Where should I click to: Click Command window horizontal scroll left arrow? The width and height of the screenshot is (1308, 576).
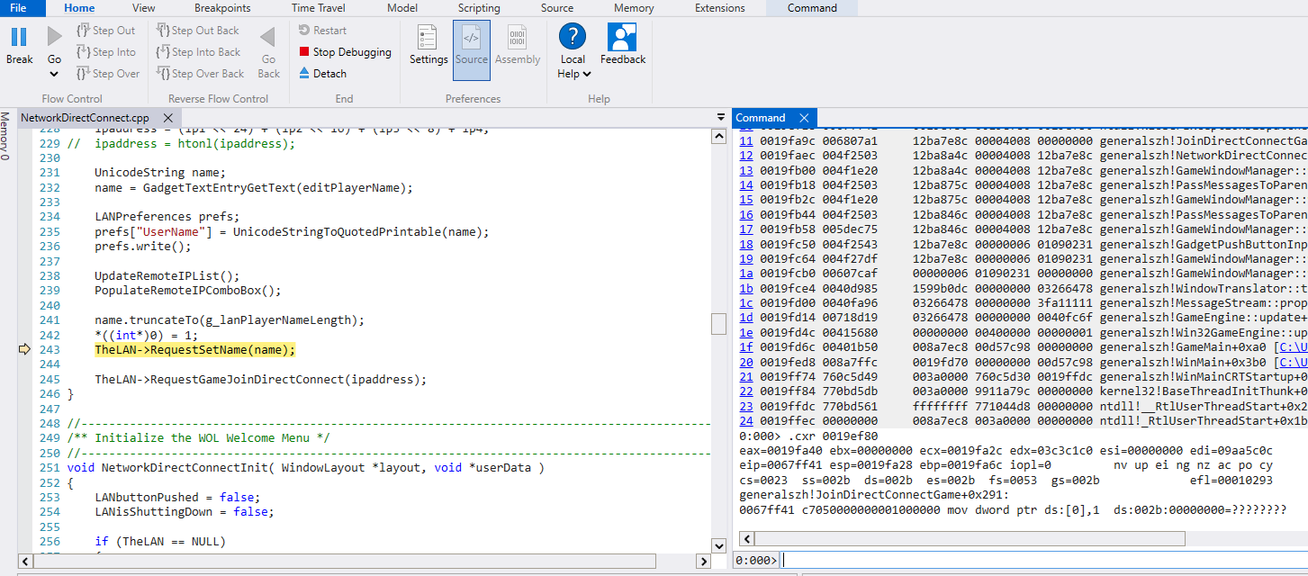click(745, 538)
